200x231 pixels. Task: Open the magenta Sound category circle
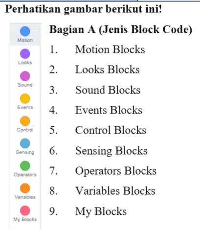pyautogui.click(x=25, y=76)
